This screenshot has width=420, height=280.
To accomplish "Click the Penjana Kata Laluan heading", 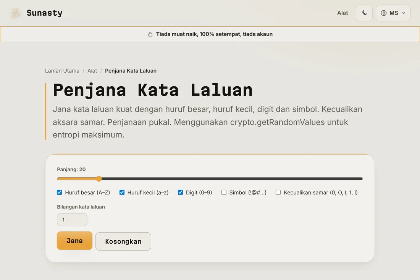I will [x=153, y=90].
